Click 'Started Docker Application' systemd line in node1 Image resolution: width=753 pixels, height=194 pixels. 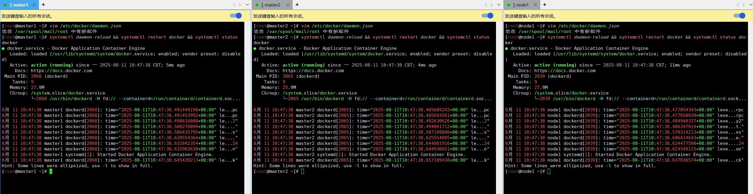click(608, 155)
